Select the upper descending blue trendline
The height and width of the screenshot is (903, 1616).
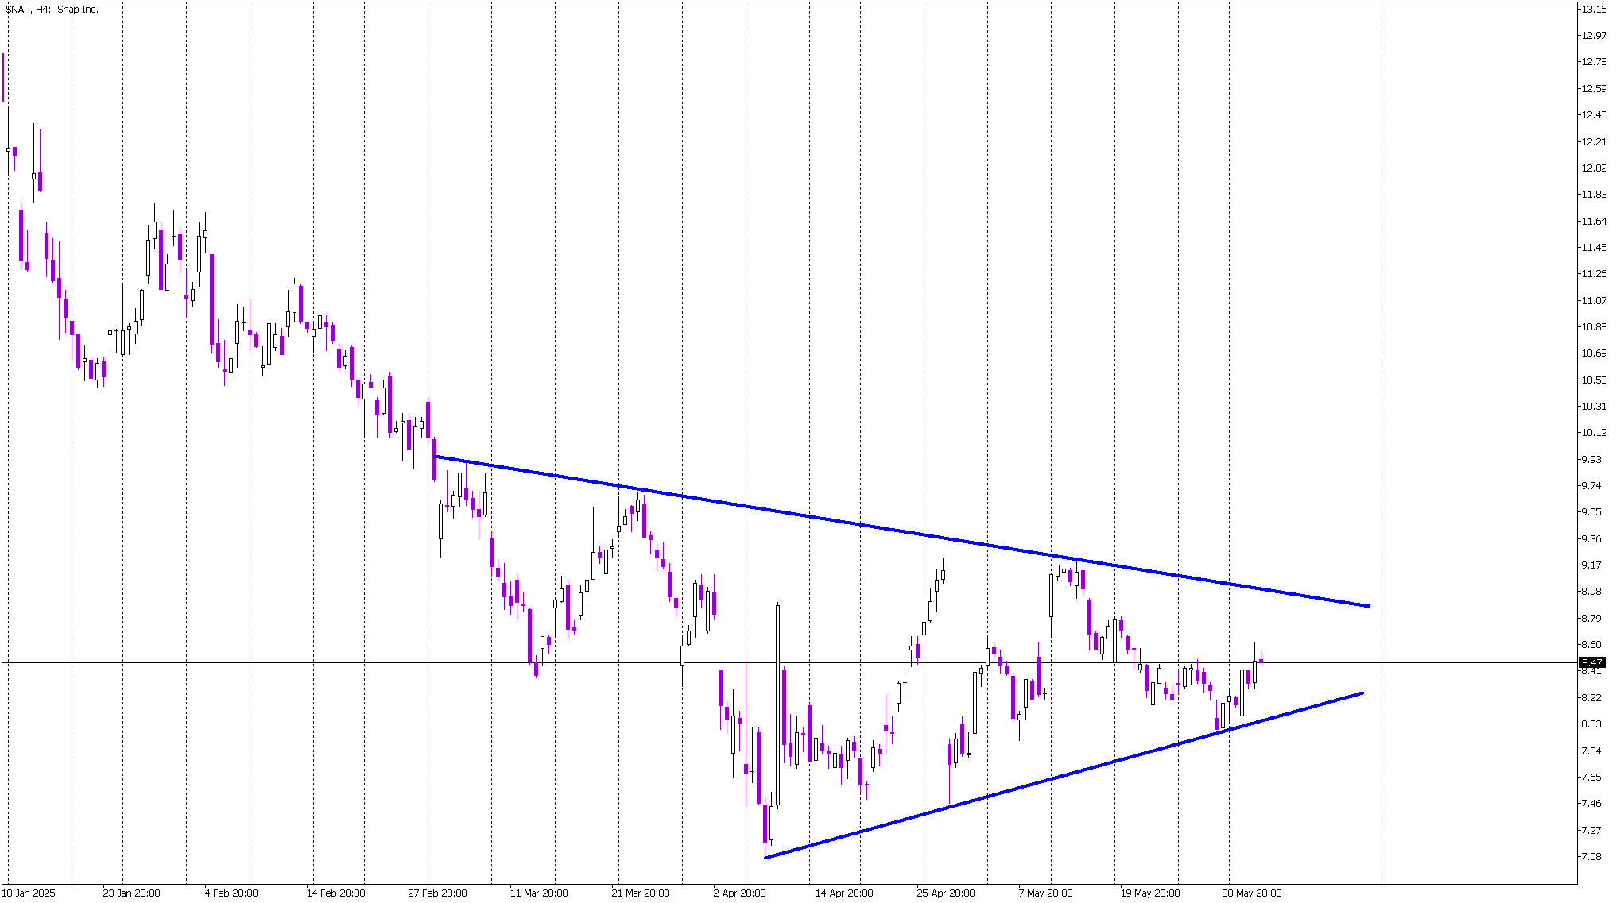(902, 531)
